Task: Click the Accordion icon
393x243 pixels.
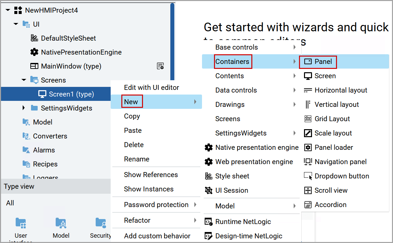Action: pos(308,205)
